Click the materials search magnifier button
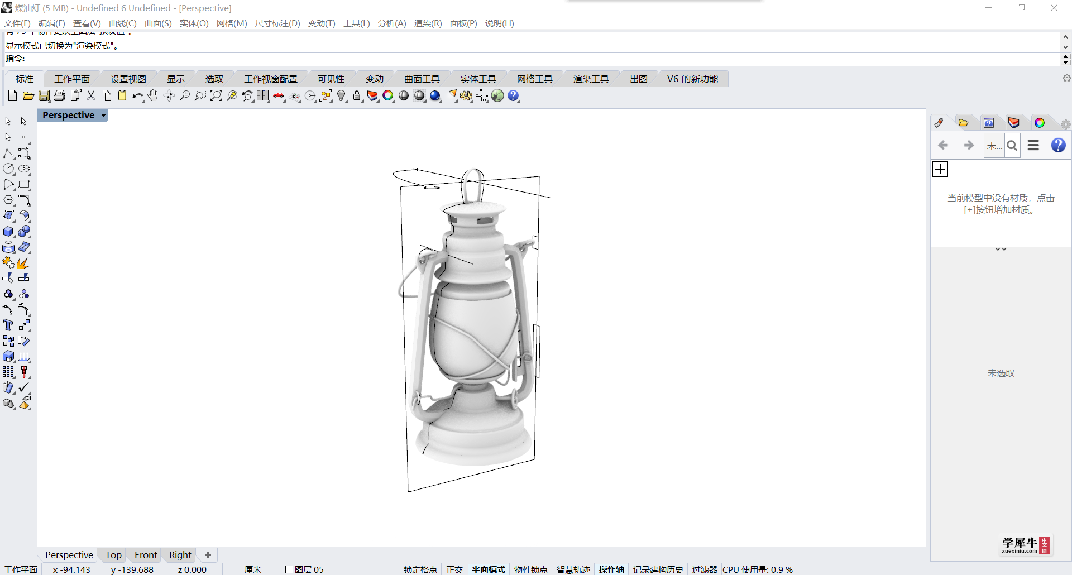 click(x=1012, y=146)
